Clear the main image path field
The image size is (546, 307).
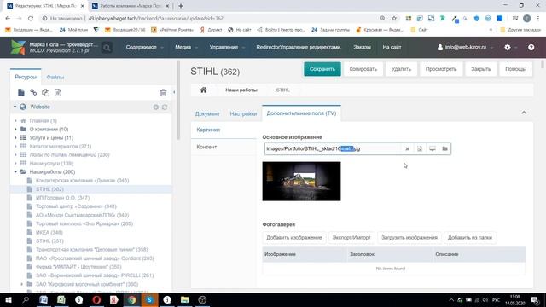[x=407, y=149]
